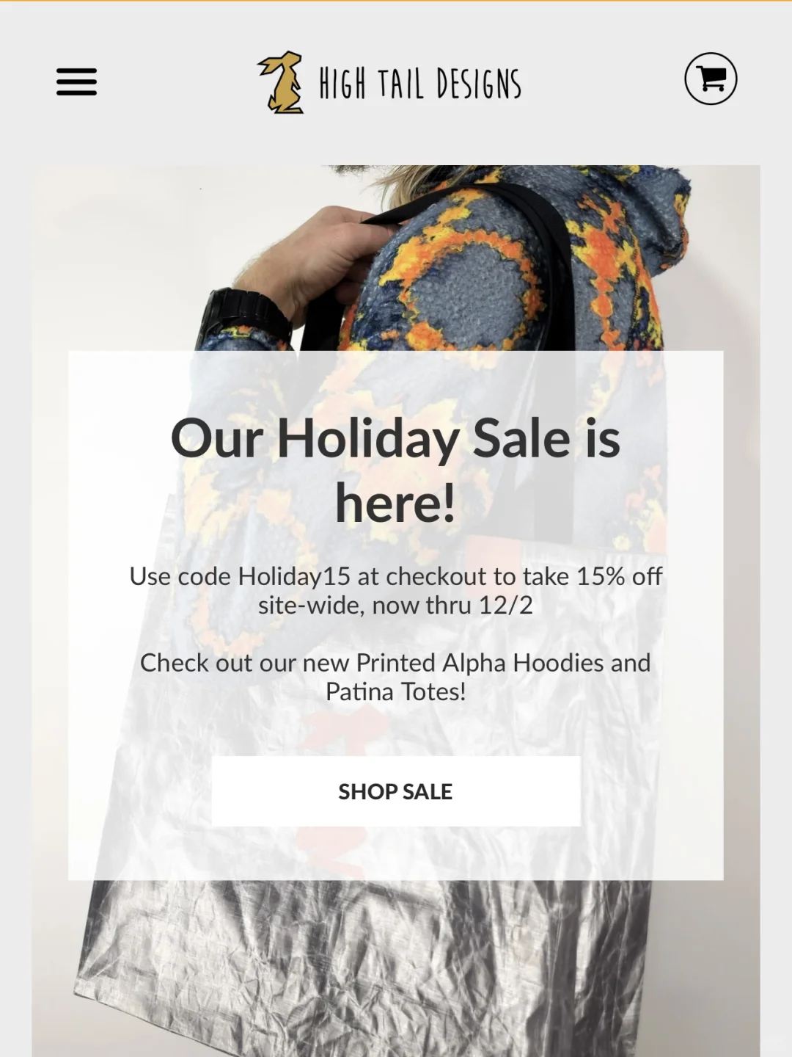
Task: Click the gold rabbit logo icon
Action: [x=282, y=82]
